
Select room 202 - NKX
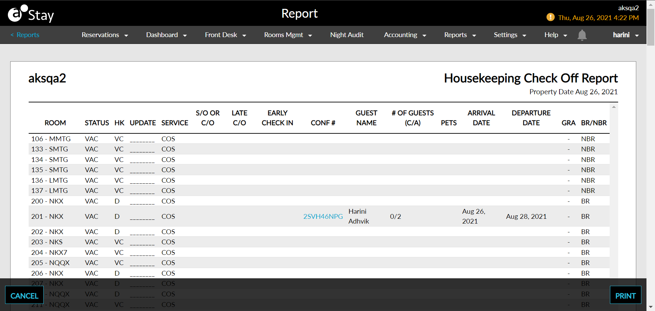coord(319,232)
